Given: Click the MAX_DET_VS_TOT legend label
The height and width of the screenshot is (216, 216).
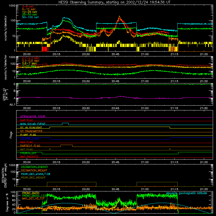Looking at the screenshot, I should coord(33,198).
